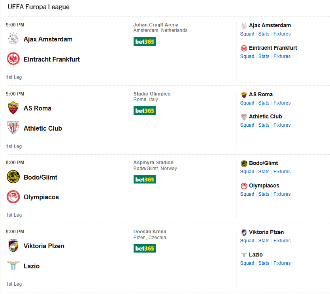The width and height of the screenshot is (330, 294).
Task: Open Olympiacos Fixtures link
Action: point(282,194)
